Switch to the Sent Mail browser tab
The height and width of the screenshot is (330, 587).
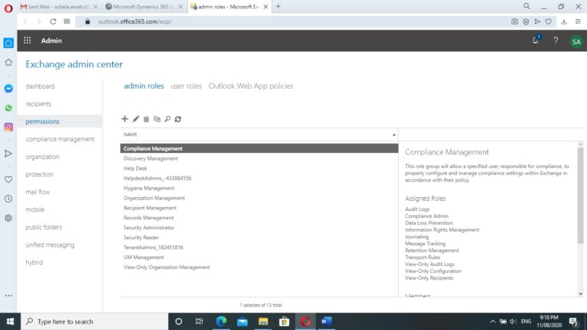tap(57, 7)
